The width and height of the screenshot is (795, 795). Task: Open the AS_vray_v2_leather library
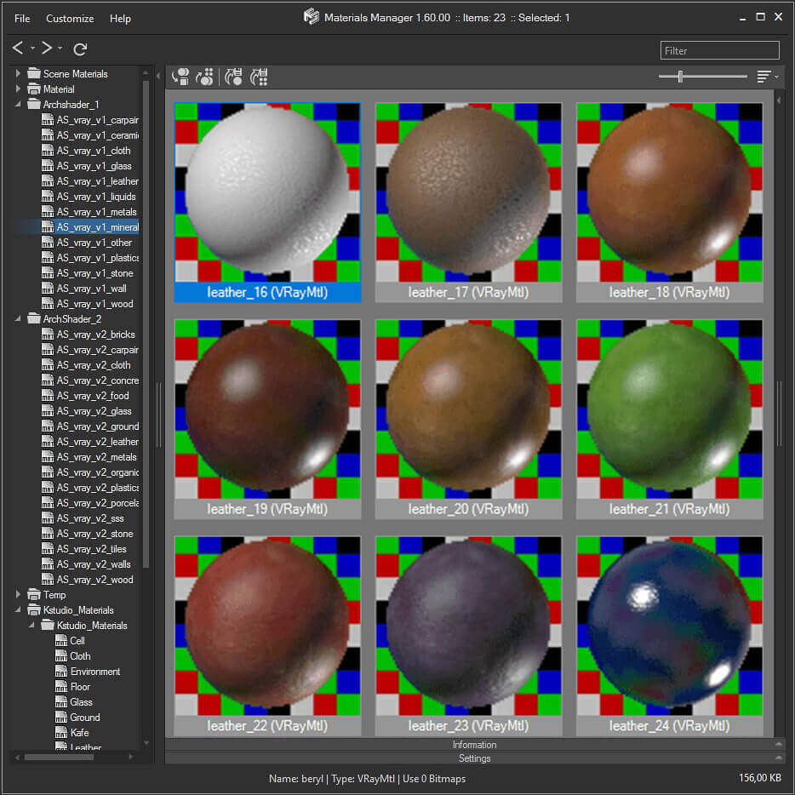point(90,441)
